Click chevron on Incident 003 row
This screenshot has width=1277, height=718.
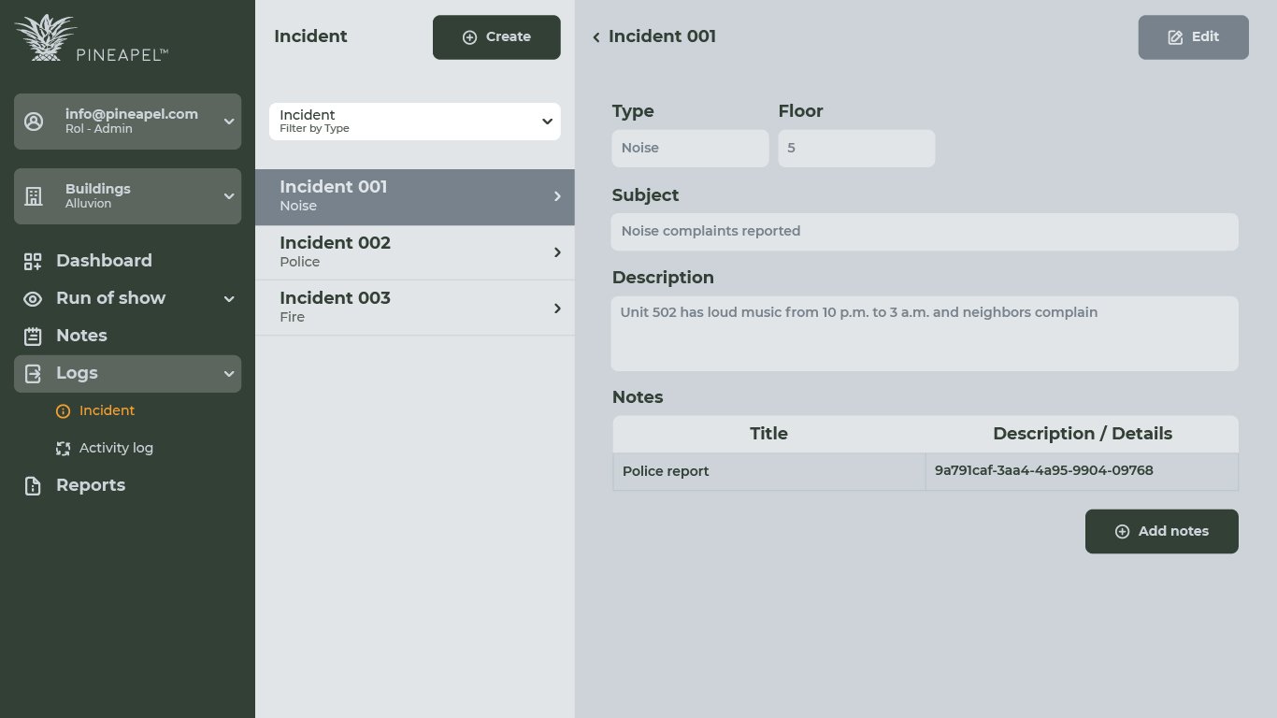pyautogui.click(x=557, y=309)
